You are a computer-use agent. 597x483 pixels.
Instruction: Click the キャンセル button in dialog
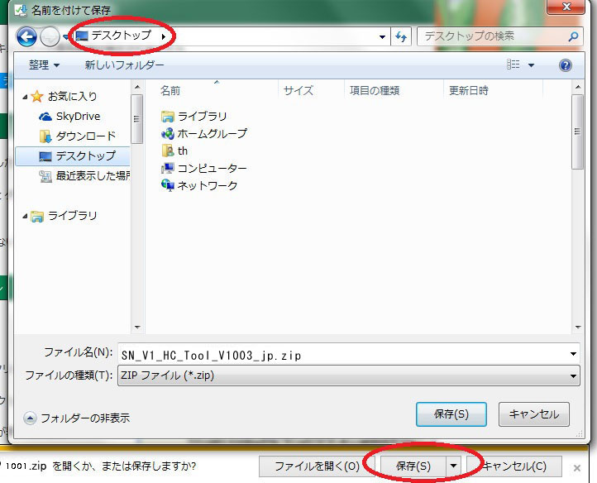[x=534, y=414]
